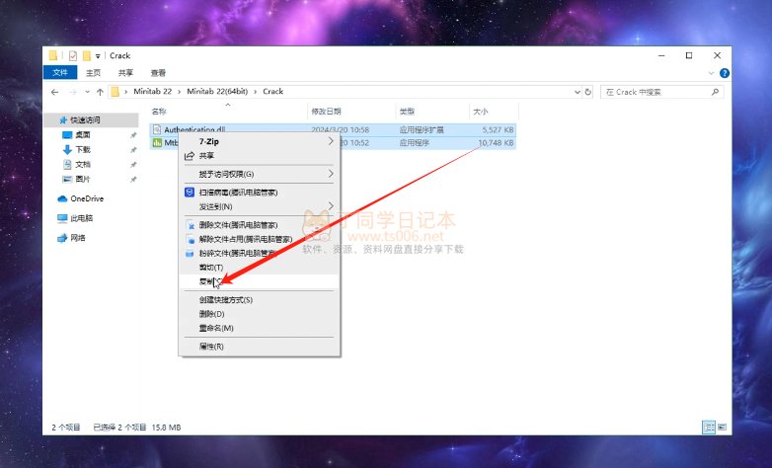This screenshot has width=772, height=468.
Task: Open 授予访问权限(G) submenu
Action: [x=259, y=174]
